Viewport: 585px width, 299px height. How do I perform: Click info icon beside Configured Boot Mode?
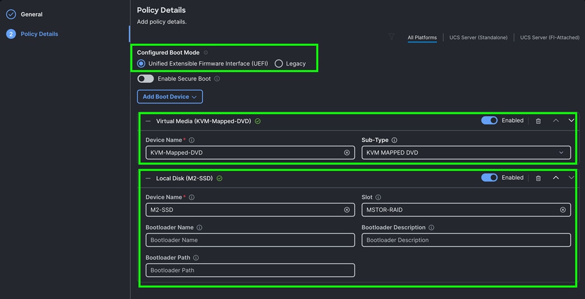pos(206,53)
